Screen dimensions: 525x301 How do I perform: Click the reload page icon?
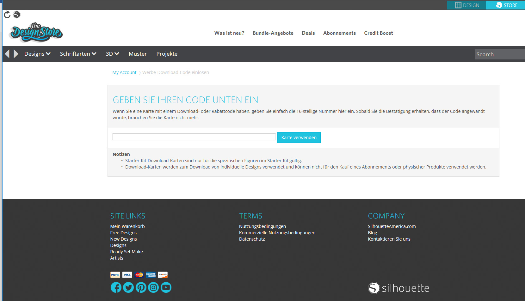7,15
